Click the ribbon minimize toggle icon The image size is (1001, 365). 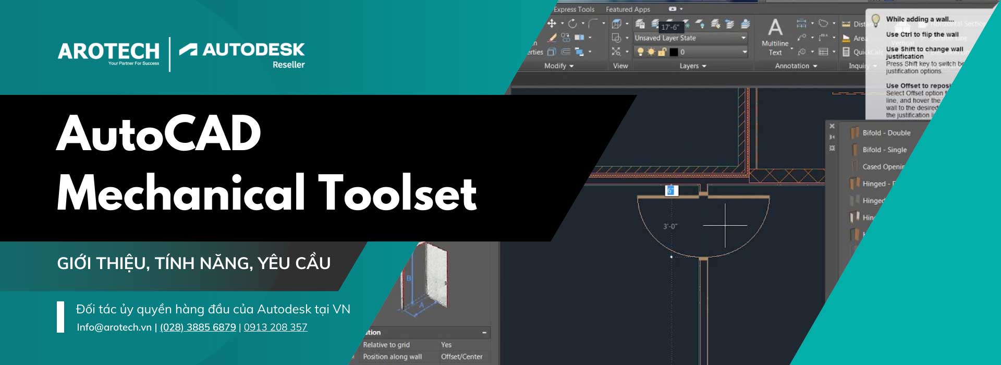673,9
